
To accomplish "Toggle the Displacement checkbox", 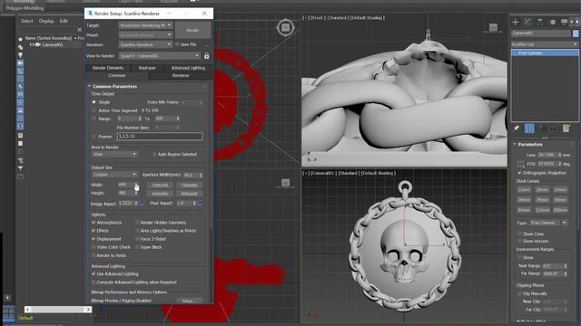I will (x=94, y=239).
